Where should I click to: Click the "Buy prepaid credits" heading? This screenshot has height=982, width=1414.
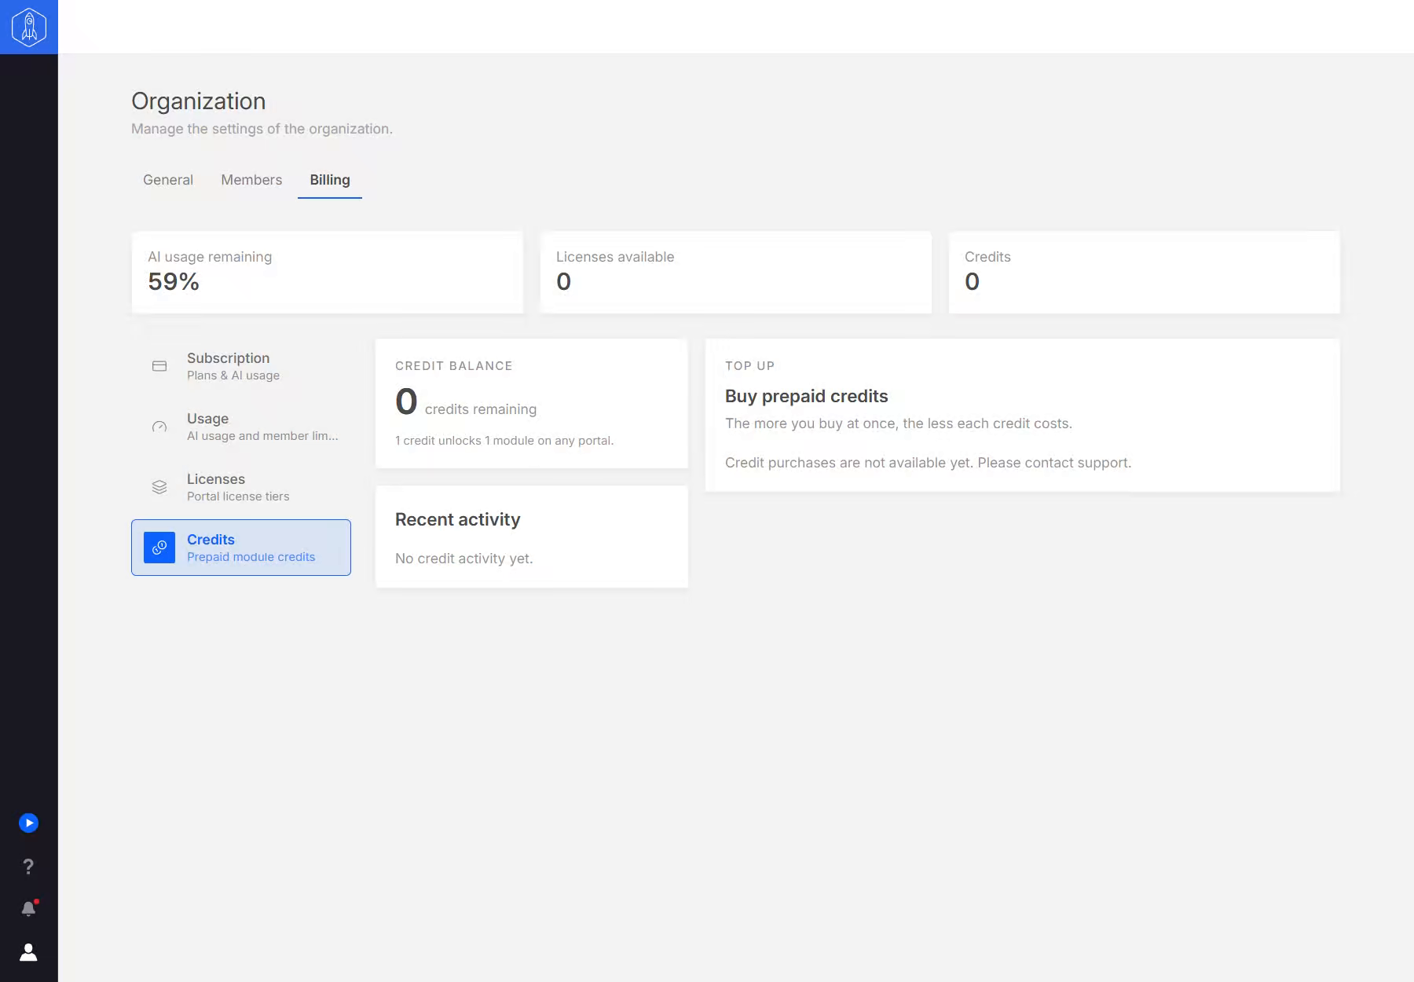[806, 396]
